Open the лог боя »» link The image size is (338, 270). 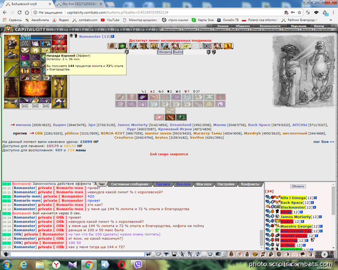pos(323,142)
